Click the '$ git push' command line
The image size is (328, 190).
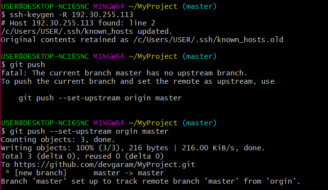(23, 65)
